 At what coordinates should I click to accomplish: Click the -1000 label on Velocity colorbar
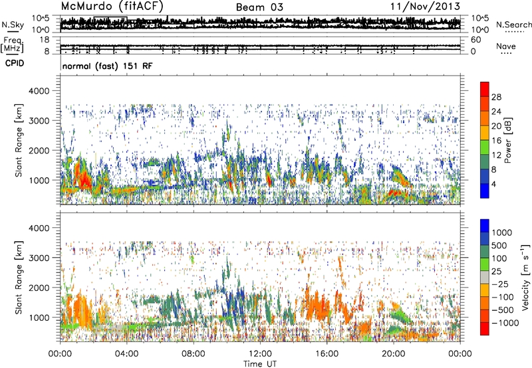[505, 323]
